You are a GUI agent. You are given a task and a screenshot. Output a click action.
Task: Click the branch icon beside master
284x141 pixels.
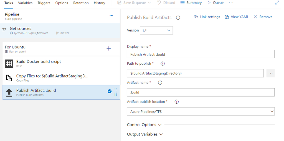[x=57, y=33]
